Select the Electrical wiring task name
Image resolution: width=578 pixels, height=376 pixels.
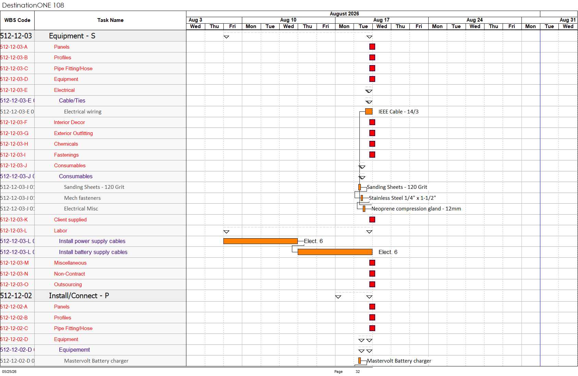click(83, 111)
